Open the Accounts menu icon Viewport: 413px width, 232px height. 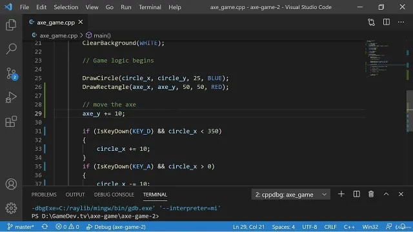coord(11,184)
